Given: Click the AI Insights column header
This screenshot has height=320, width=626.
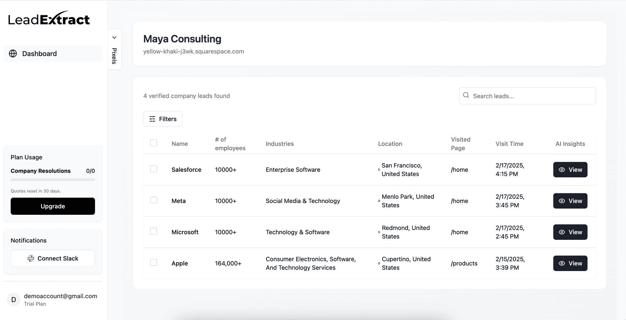Looking at the screenshot, I should click(x=570, y=144).
